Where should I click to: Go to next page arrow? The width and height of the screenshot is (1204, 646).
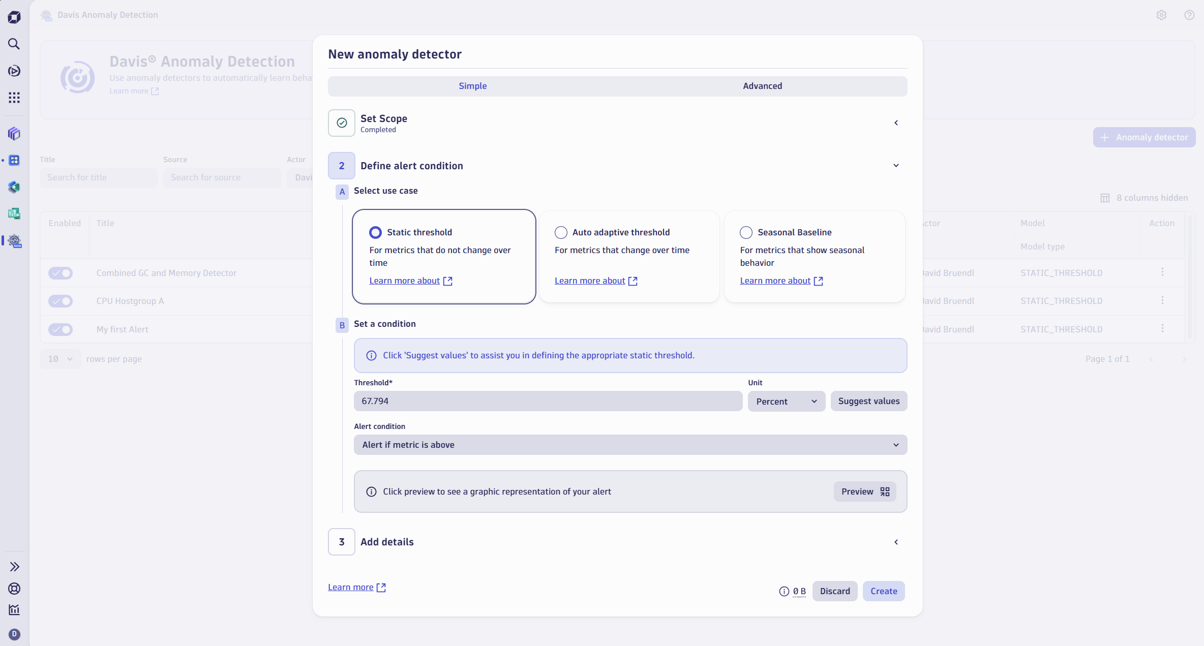1184,359
